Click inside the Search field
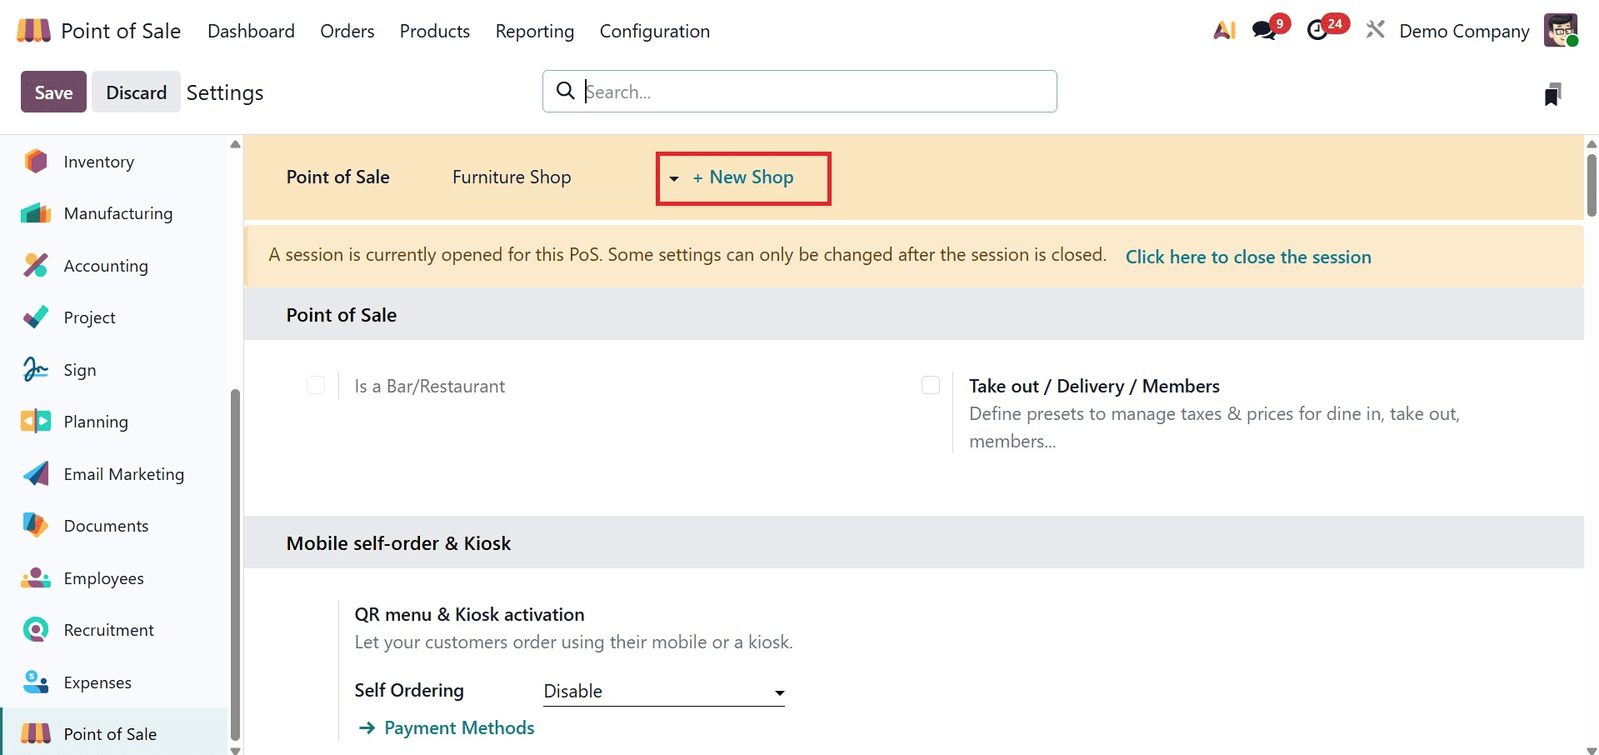This screenshot has width=1599, height=755. point(798,92)
